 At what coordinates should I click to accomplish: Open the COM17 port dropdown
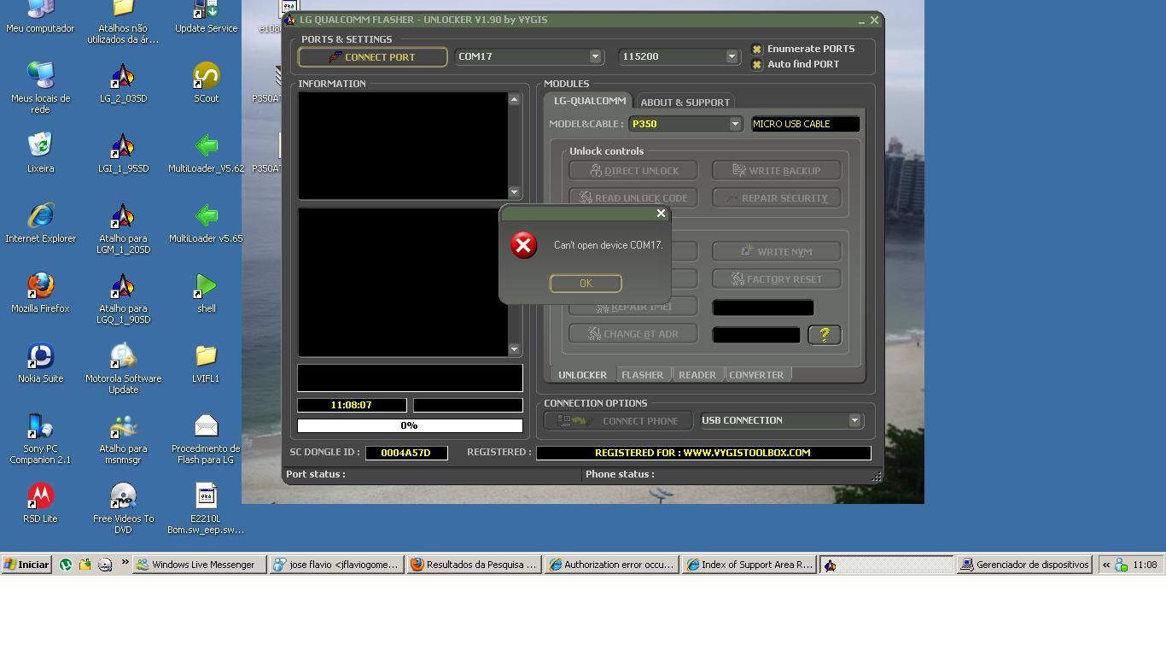point(595,56)
